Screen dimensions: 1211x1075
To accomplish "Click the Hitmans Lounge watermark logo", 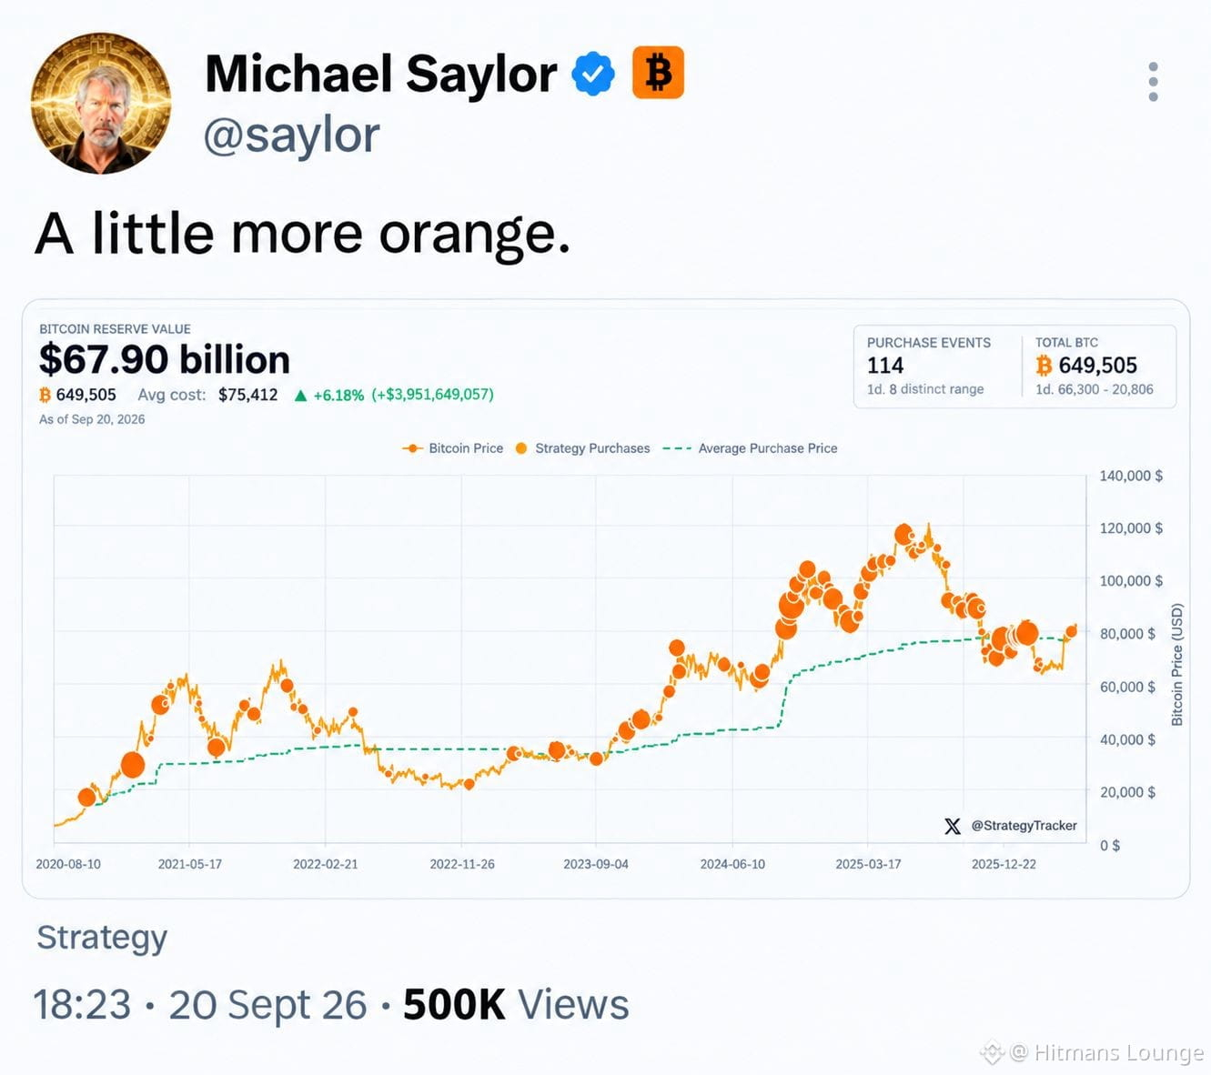I will click(992, 1053).
